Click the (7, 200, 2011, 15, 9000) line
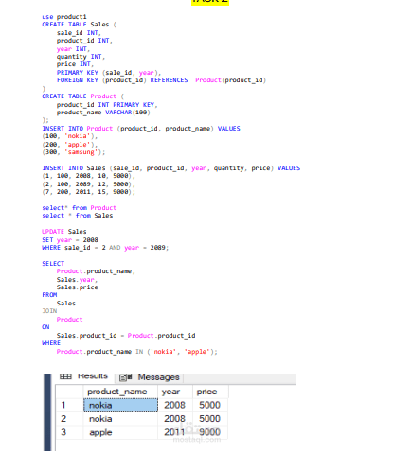Image resolution: width=394 pixels, height=453 pixels. pos(88,192)
